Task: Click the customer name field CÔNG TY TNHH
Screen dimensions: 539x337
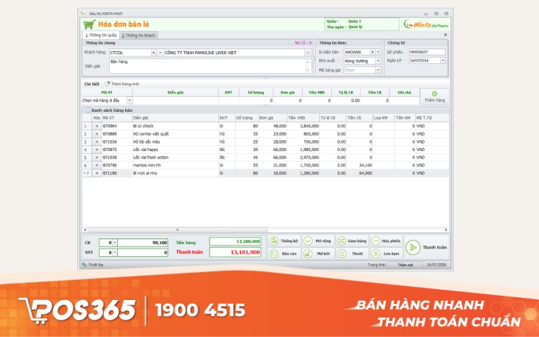Action: coord(234,53)
